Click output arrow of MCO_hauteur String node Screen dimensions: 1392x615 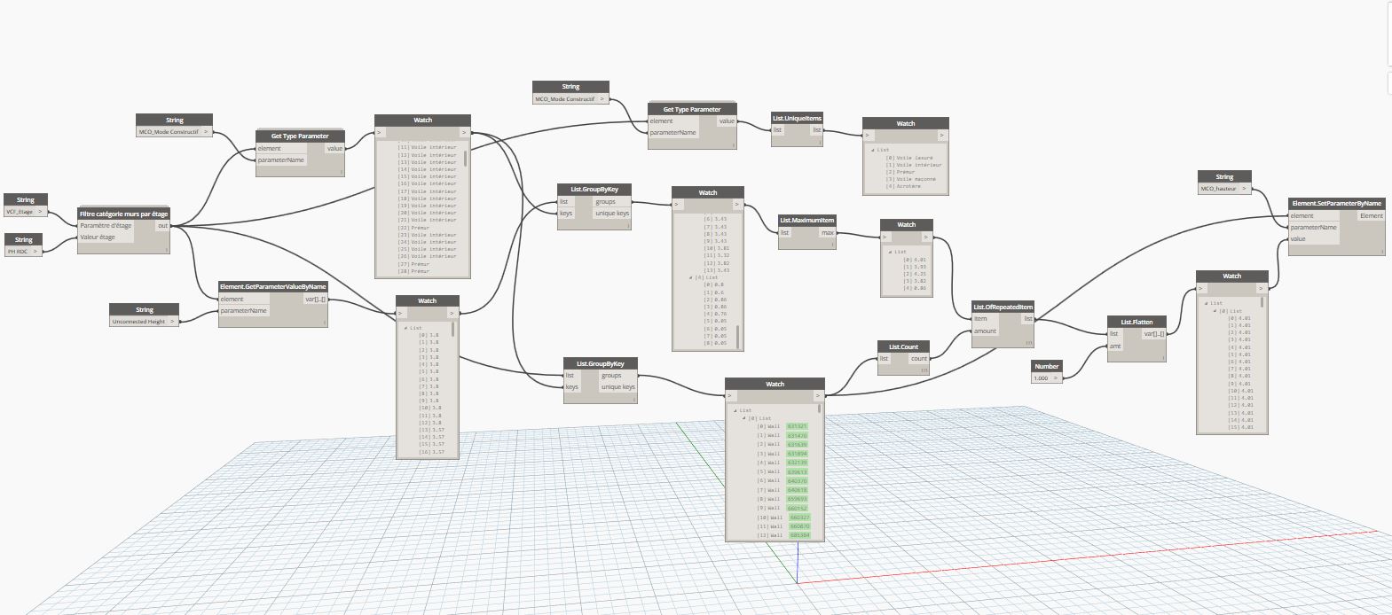click(x=1245, y=189)
